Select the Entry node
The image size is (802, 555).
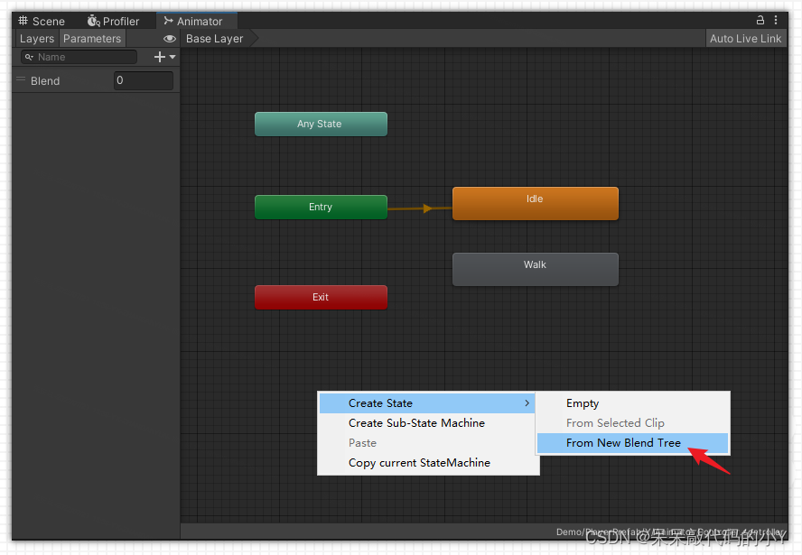[321, 207]
